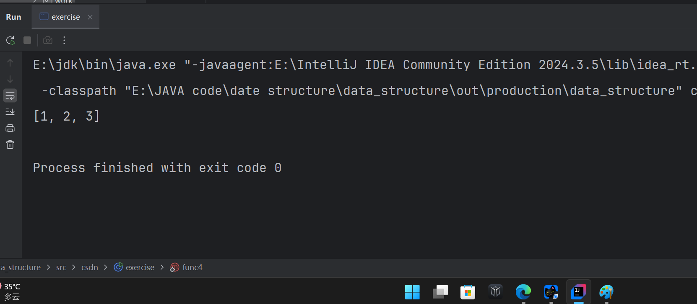Open Microsoft Store from the taskbar
The width and height of the screenshot is (697, 304).
(468, 292)
